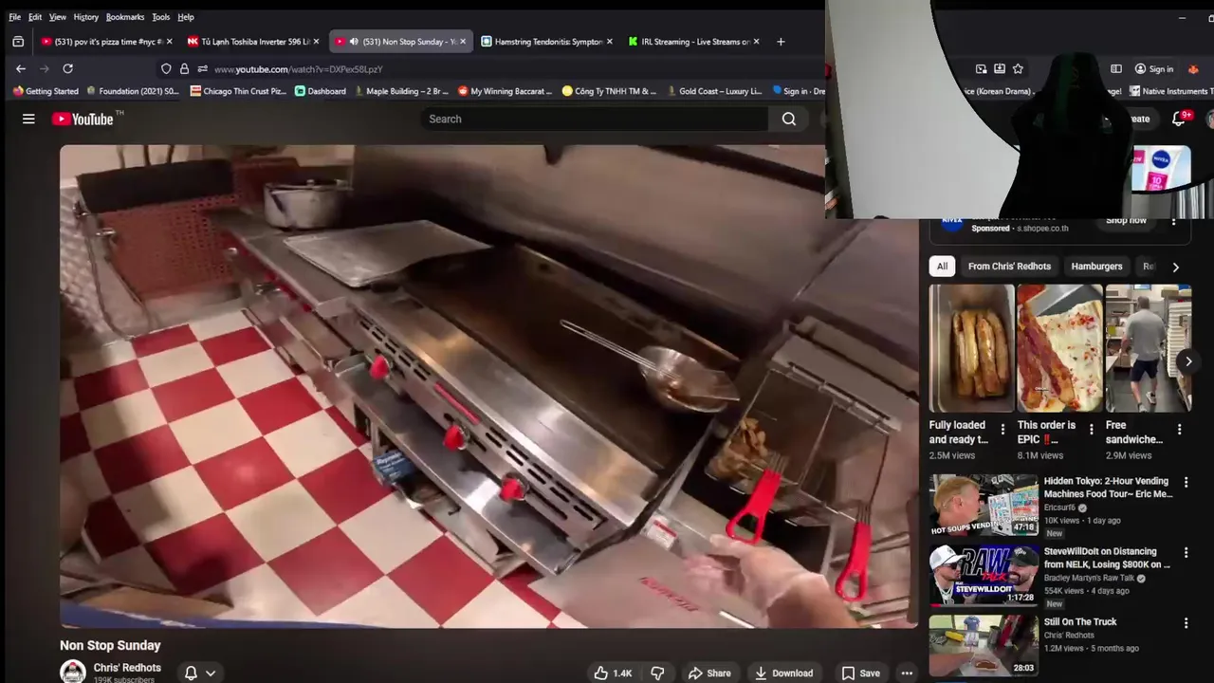Click the padlock site security icon

[184, 69]
